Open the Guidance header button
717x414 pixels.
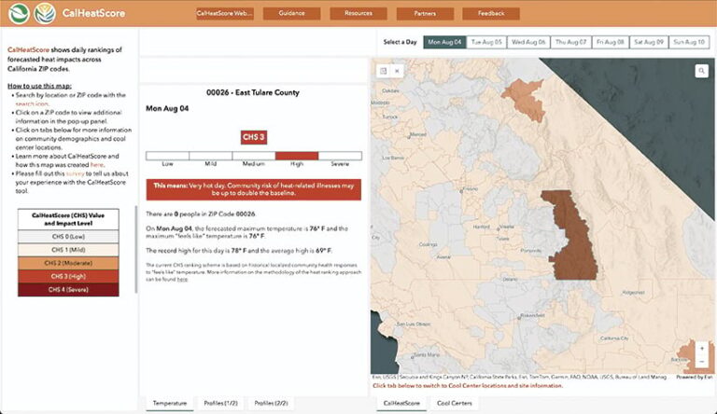[291, 13]
